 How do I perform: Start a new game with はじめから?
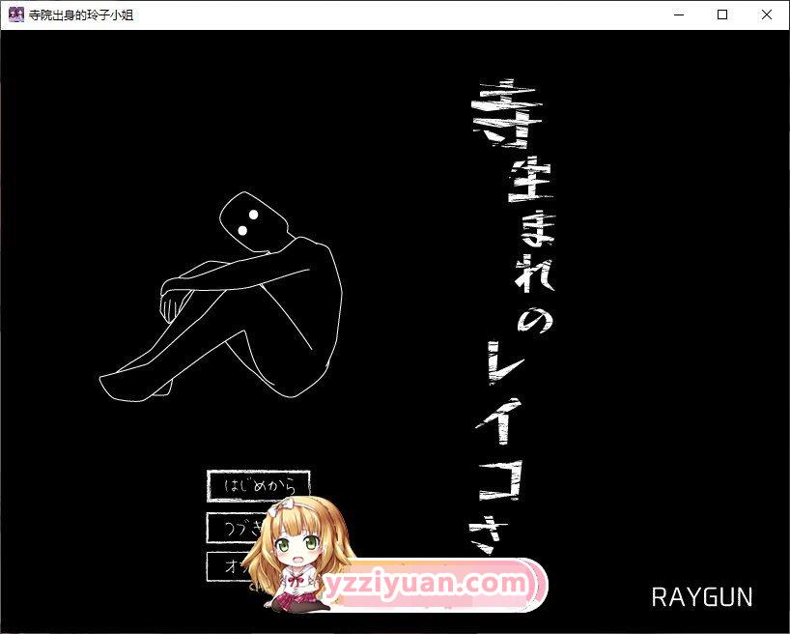click(x=259, y=486)
